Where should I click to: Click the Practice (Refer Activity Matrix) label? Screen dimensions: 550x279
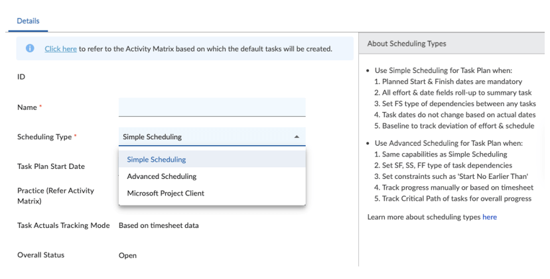point(56,195)
